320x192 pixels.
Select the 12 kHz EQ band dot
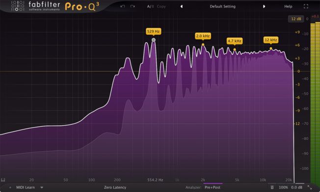pyautogui.click(x=271, y=49)
